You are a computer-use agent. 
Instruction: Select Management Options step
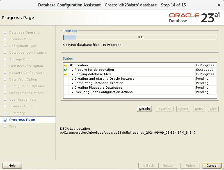click(x=26, y=93)
